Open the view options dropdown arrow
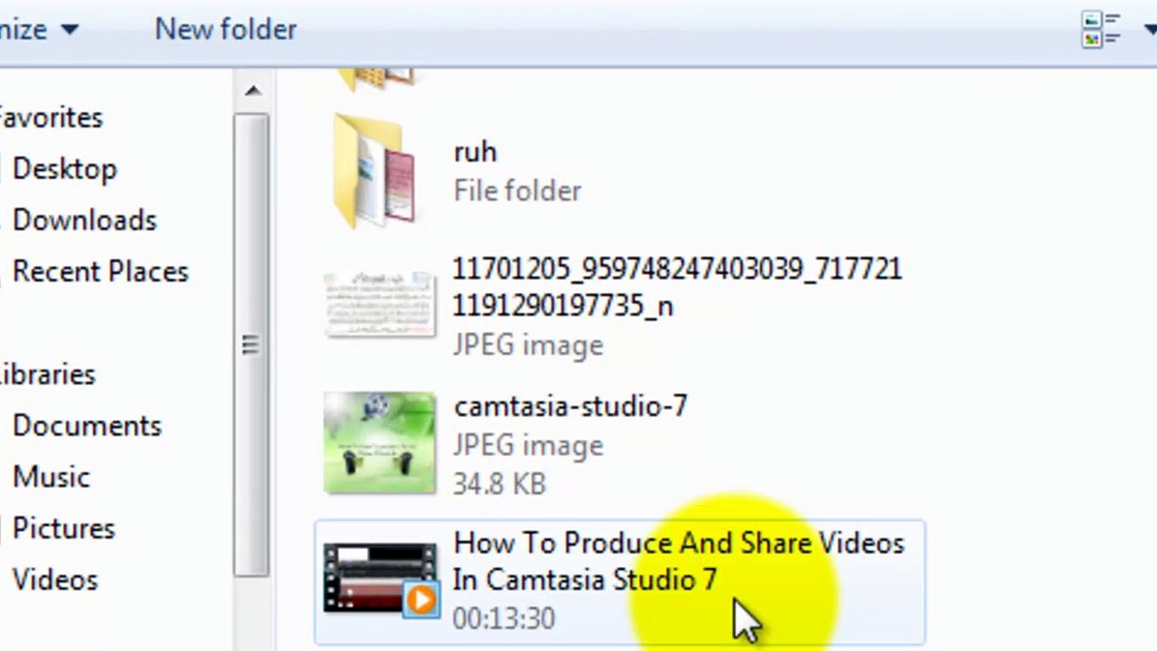This screenshot has height=651, width=1157. tap(1150, 30)
